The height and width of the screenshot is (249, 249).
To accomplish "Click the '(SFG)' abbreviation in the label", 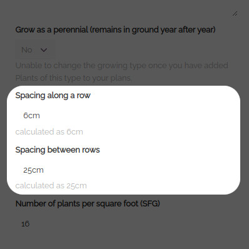I will coord(150,203).
